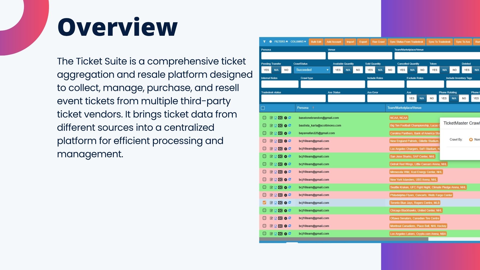
Task: Open the Axs Status filter box
Action: [346, 98]
